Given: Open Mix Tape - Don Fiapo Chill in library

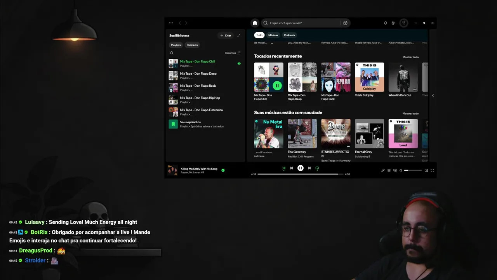Looking at the screenshot, I should click(205, 63).
